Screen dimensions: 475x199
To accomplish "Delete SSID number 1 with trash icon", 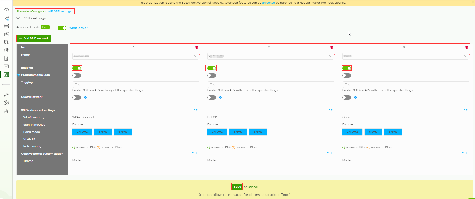I will (x=197, y=47).
